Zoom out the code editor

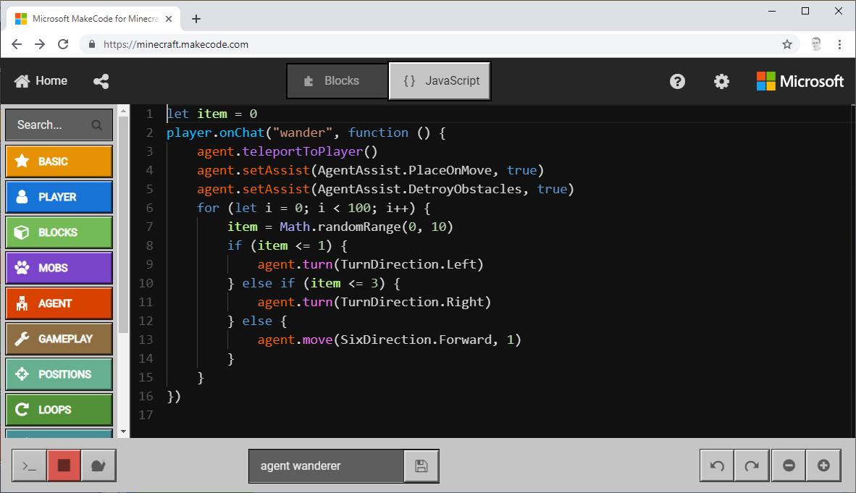pos(789,465)
